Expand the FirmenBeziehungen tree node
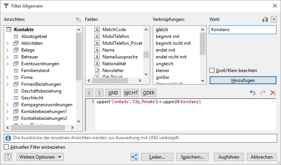Viewport: 281px width, 165px height. [8, 84]
